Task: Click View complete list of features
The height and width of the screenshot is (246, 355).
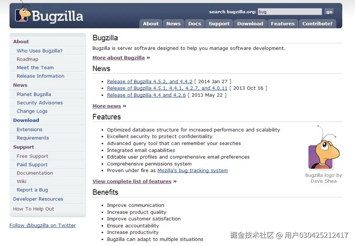Action: [x=132, y=181]
